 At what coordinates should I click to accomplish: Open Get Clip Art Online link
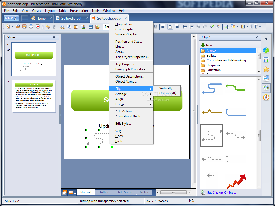pyautogui.click(x=221, y=193)
